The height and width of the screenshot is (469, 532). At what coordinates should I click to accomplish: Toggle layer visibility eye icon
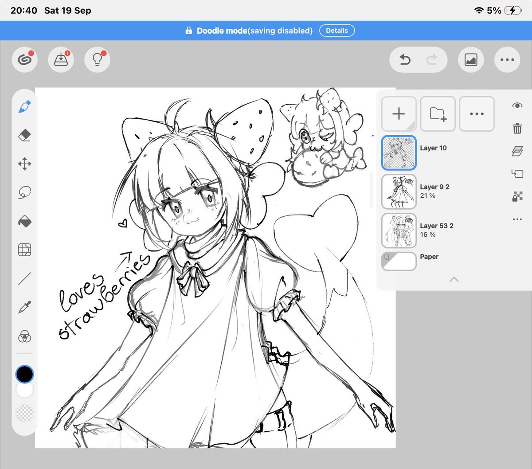pos(517,106)
